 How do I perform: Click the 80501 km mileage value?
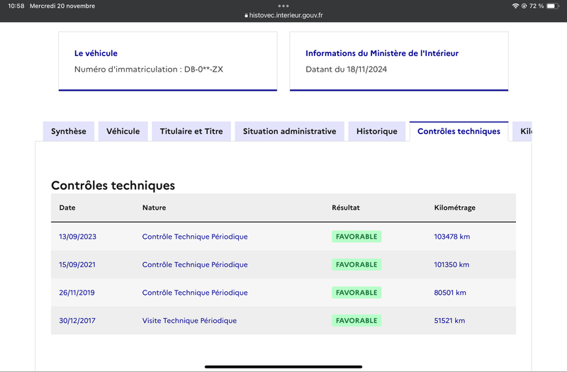[x=450, y=293]
